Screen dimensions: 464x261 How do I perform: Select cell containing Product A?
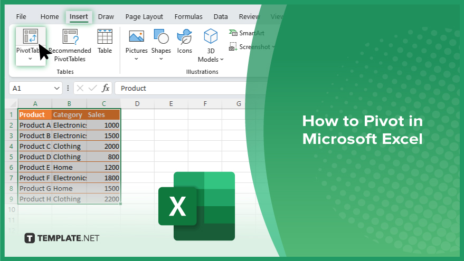tap(35, 125)
